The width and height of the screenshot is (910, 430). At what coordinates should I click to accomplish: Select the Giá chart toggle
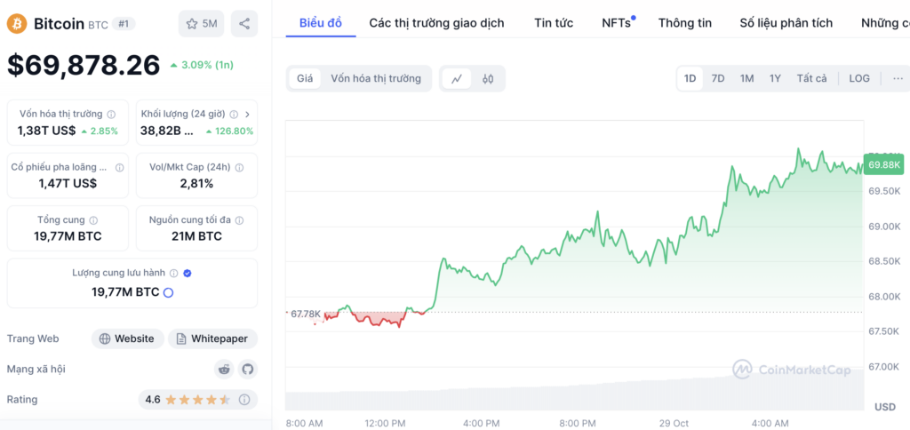[x=305, y=78]
